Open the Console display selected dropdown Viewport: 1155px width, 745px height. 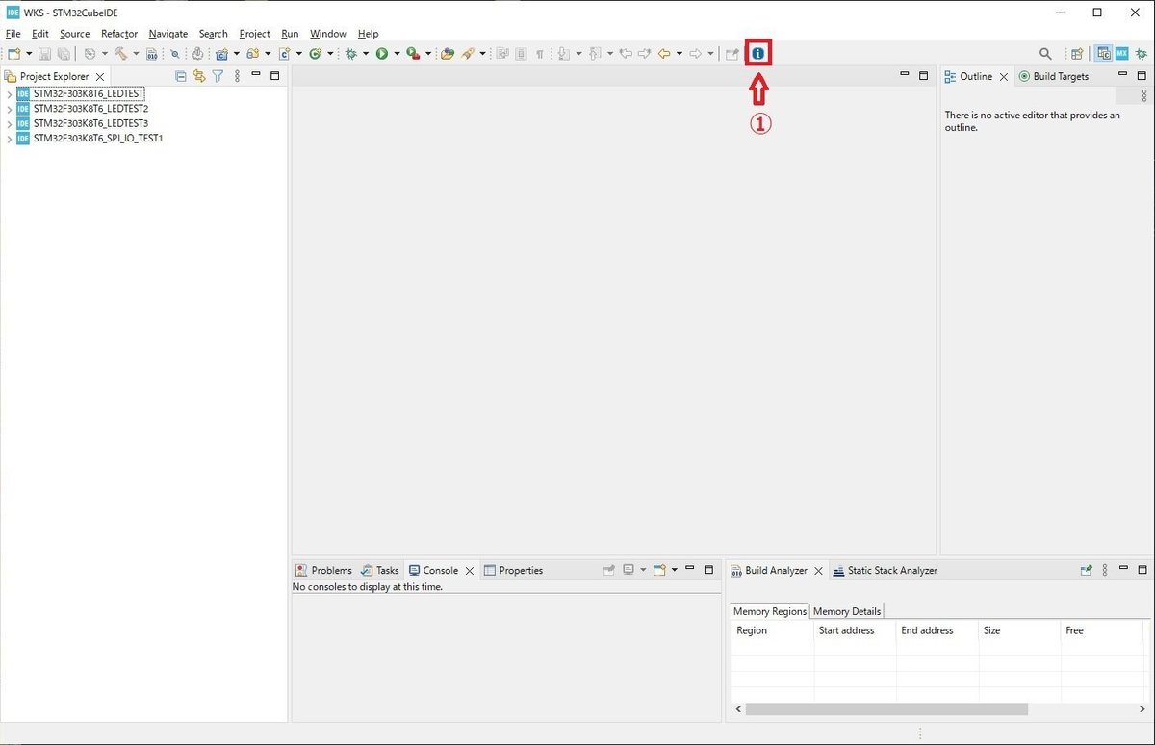click(642, 570)
